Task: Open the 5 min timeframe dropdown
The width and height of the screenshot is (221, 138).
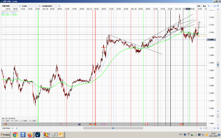Action: 31,6
